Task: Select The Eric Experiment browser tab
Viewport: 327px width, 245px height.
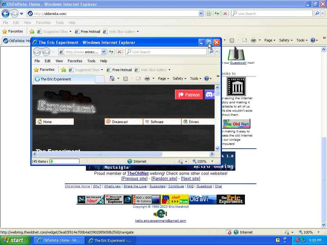Action: tap(64, 79)
